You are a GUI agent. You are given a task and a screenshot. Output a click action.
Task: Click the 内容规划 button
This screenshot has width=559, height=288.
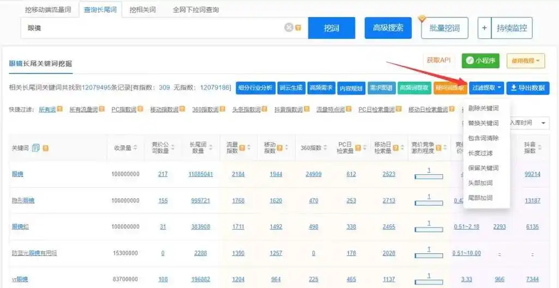[351, 88]
